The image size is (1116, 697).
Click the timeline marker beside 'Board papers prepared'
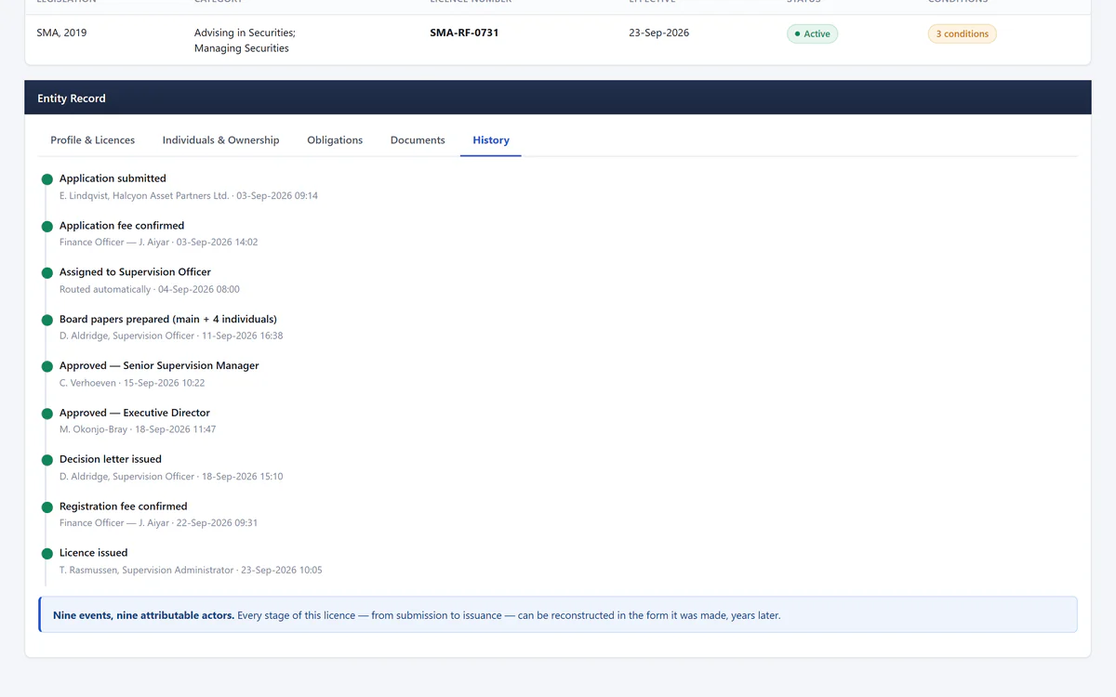46,320
